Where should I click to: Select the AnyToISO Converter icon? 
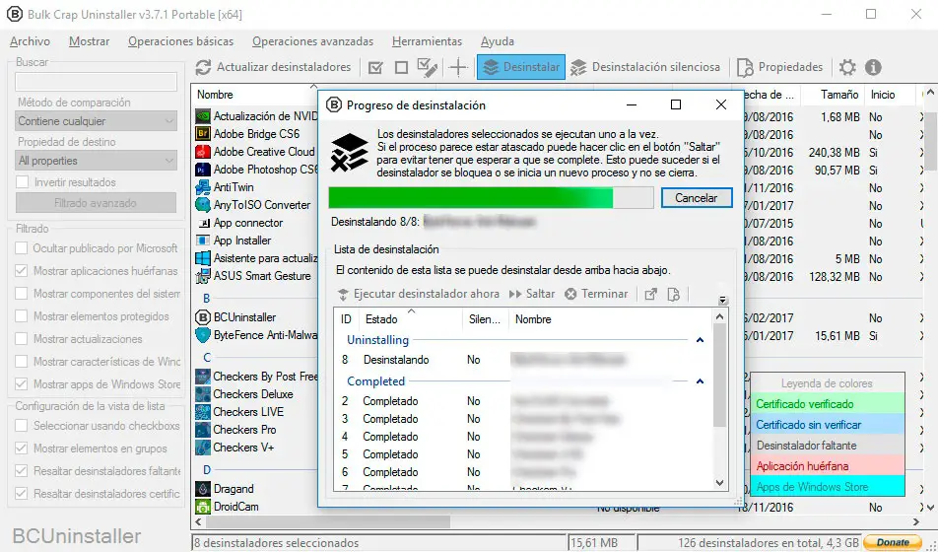[203, 205]
